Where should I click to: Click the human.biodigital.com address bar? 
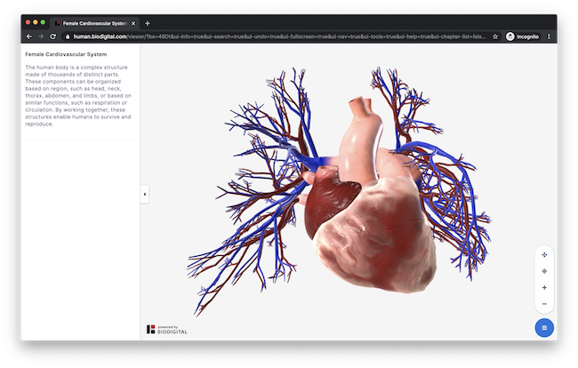279,36
